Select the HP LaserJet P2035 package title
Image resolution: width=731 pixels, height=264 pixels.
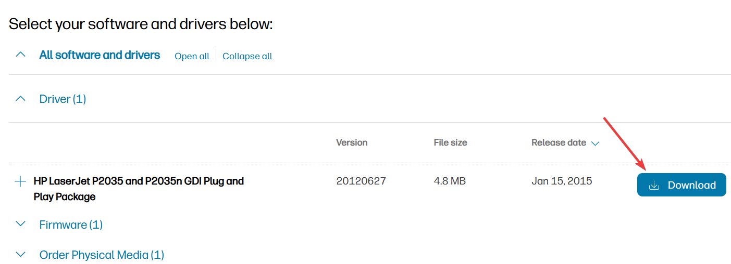pyautogui.click(x=139, y=189)
